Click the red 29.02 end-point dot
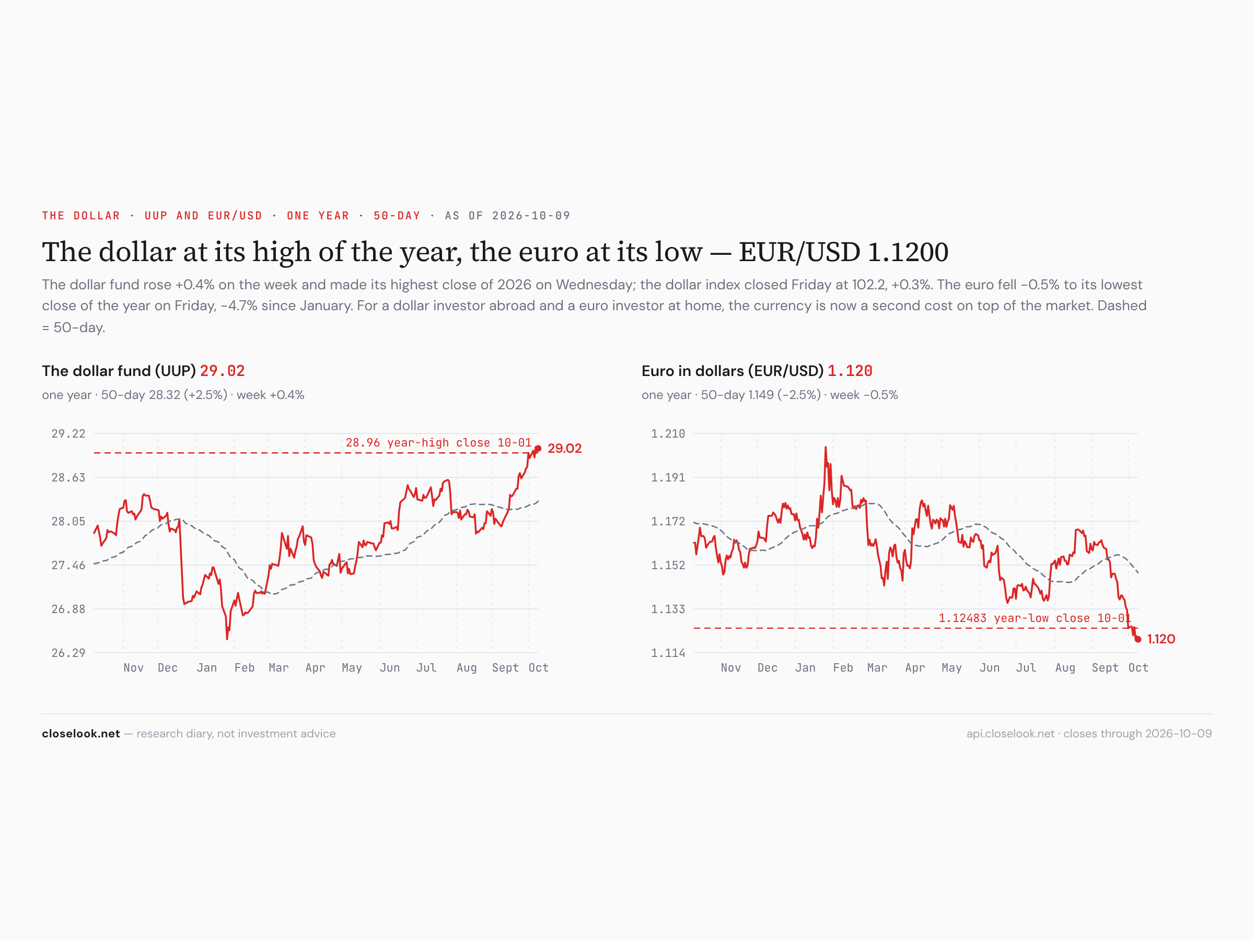 click(x=538, y=448)
